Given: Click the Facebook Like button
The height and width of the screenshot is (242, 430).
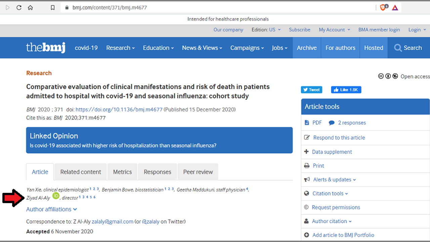Looking at the screenshot, I should tap(346, 90).
